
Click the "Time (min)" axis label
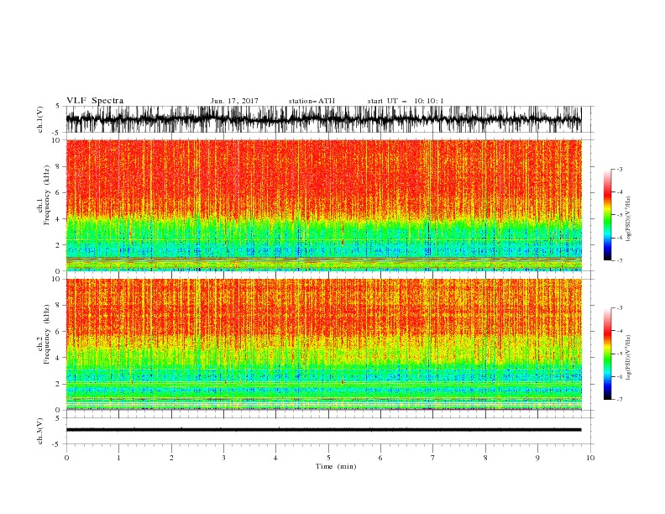(336, 466)
